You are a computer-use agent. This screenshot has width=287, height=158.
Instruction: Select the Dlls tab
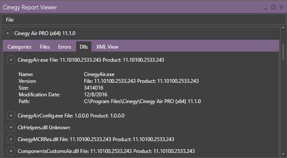click(x=84, y=47)
